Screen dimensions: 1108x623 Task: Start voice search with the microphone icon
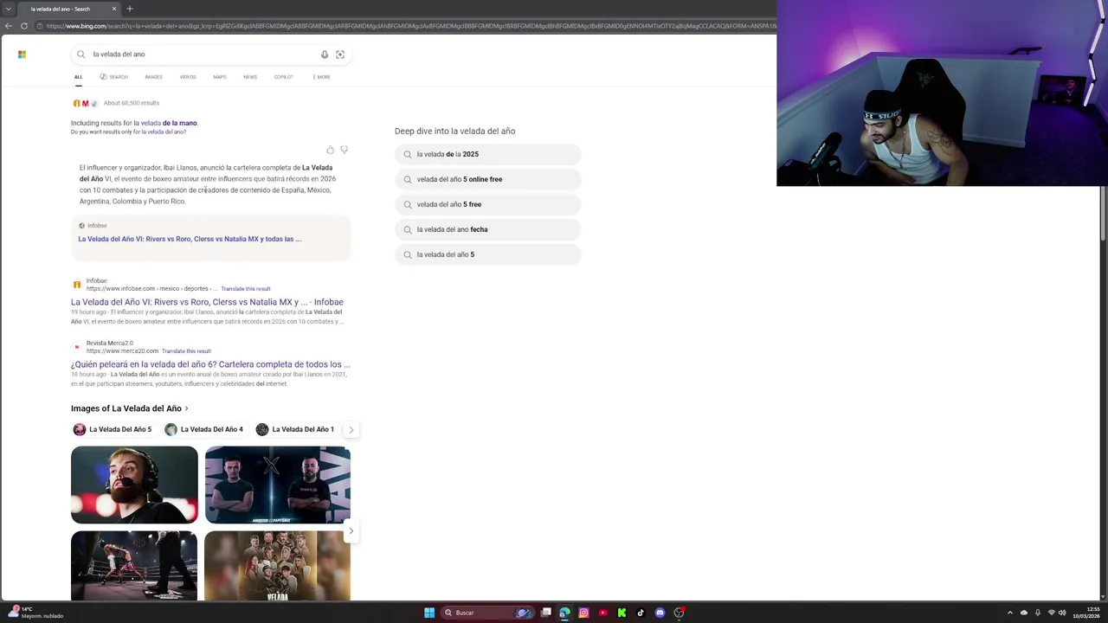click(x=325, y=55)
